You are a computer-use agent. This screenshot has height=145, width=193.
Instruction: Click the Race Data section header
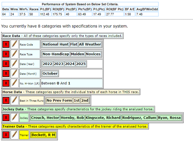click(x=62, y=36)
